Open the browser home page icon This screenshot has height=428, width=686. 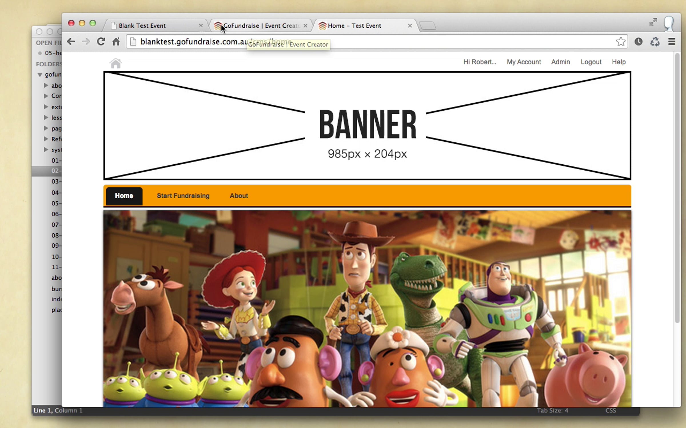116,42
